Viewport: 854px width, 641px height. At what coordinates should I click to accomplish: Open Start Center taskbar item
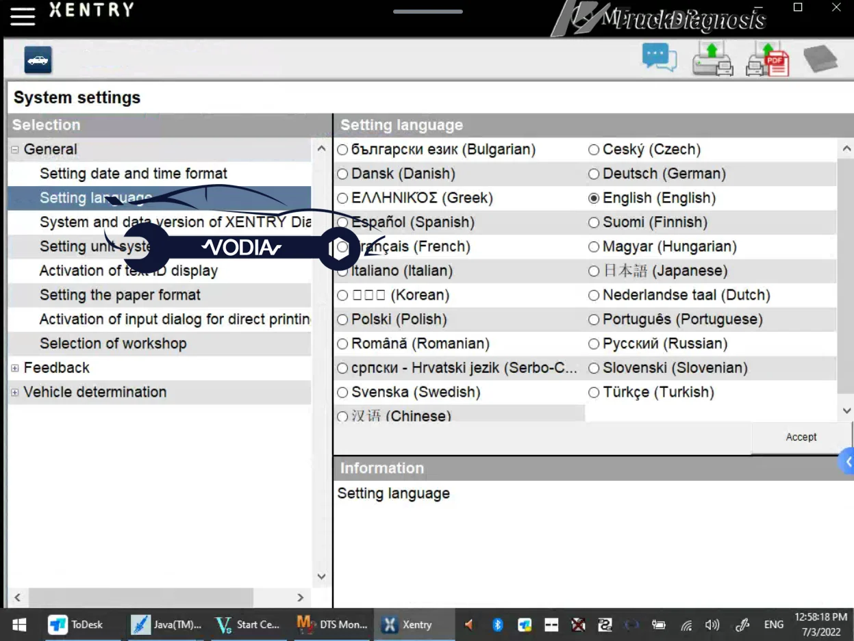pyautogui.click(x=248, y=625)
